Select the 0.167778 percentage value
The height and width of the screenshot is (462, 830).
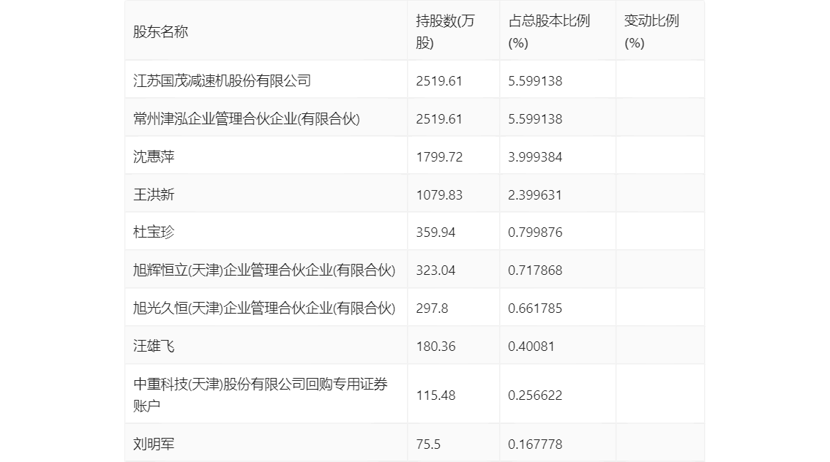click(x=534, y=444)
